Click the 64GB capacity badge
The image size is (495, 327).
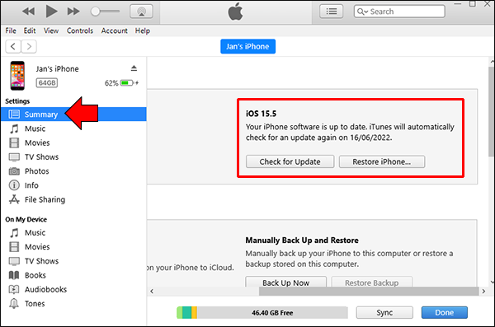click(47, 83)
